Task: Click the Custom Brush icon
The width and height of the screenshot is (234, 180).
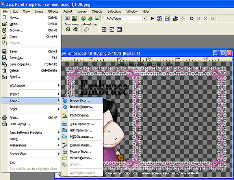Action: point(65,145)
